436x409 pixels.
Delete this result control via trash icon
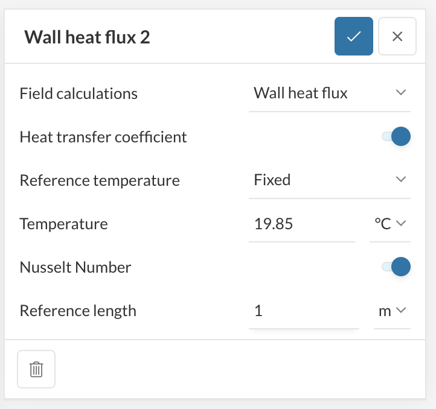point(36,369)
